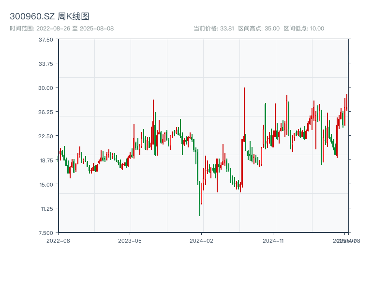Click the 2024-02 x-axis date label
This screenshot has height=290, width=387.
coord(202,240)
